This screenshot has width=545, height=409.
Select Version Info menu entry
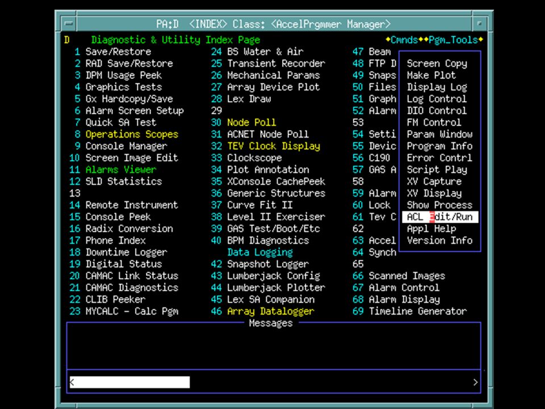point(439,240)
